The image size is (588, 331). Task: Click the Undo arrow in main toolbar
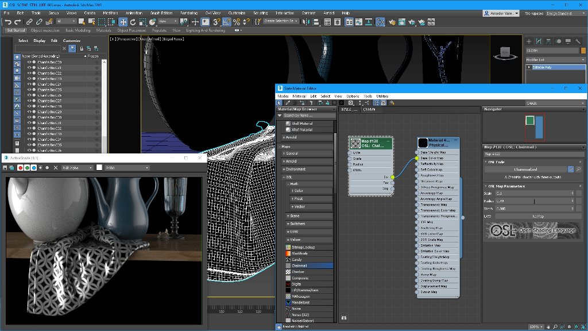8,22
